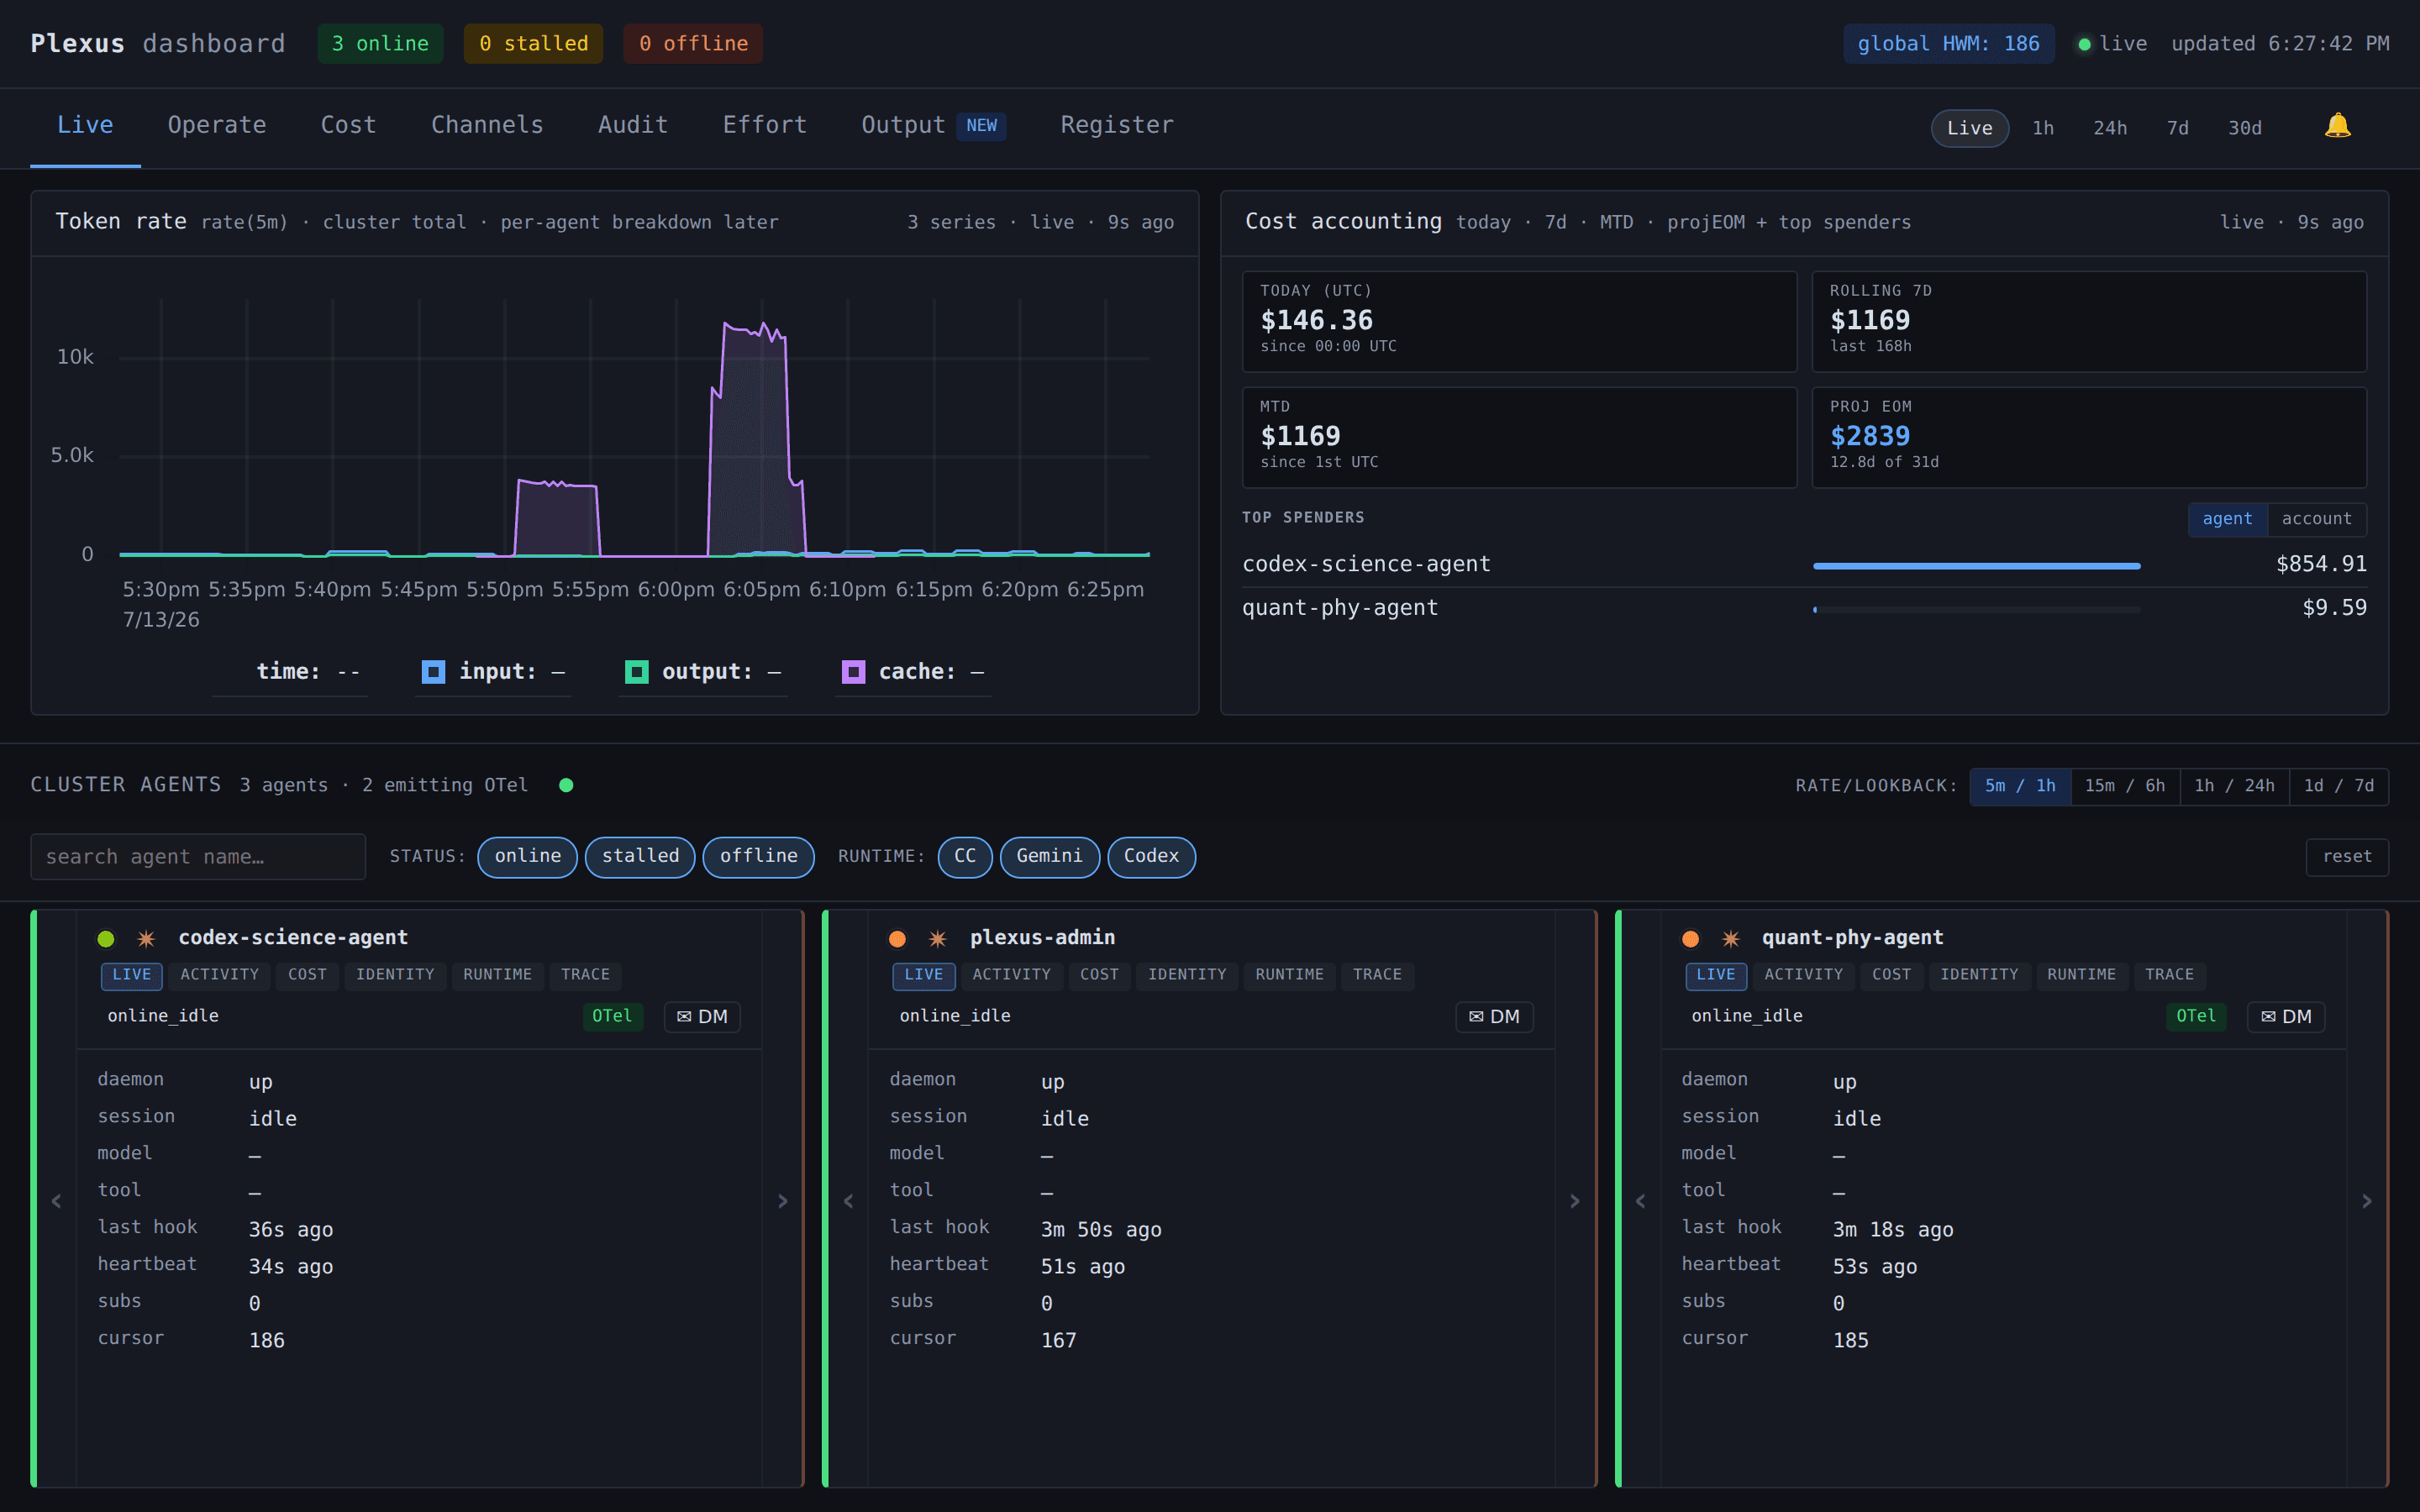Open the Cost tab in main navigation
This screenshot has height=1512, width=2420.
(348, 125)
